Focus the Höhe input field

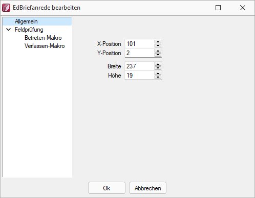pos(140,76)
